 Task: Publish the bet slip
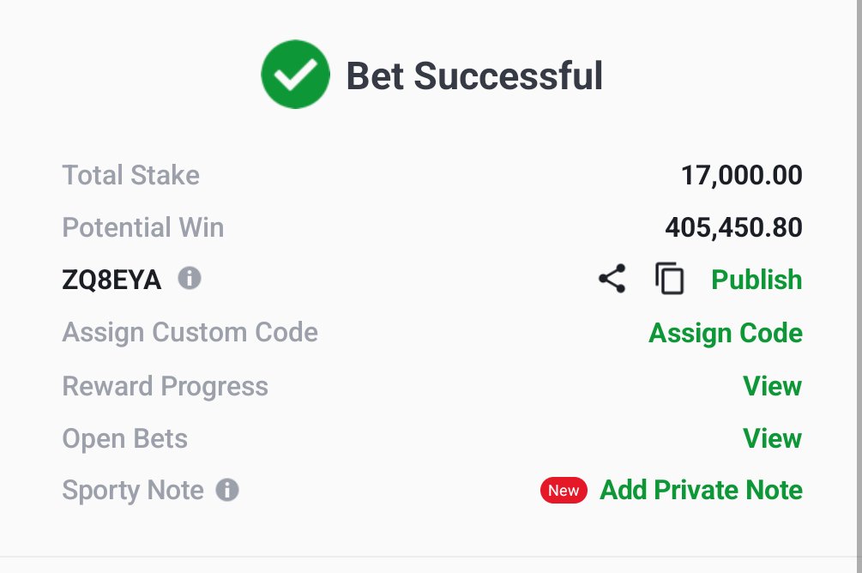757,280
